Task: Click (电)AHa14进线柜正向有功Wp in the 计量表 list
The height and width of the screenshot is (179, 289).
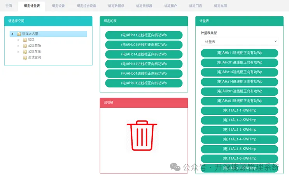Action: click(240, 82)
